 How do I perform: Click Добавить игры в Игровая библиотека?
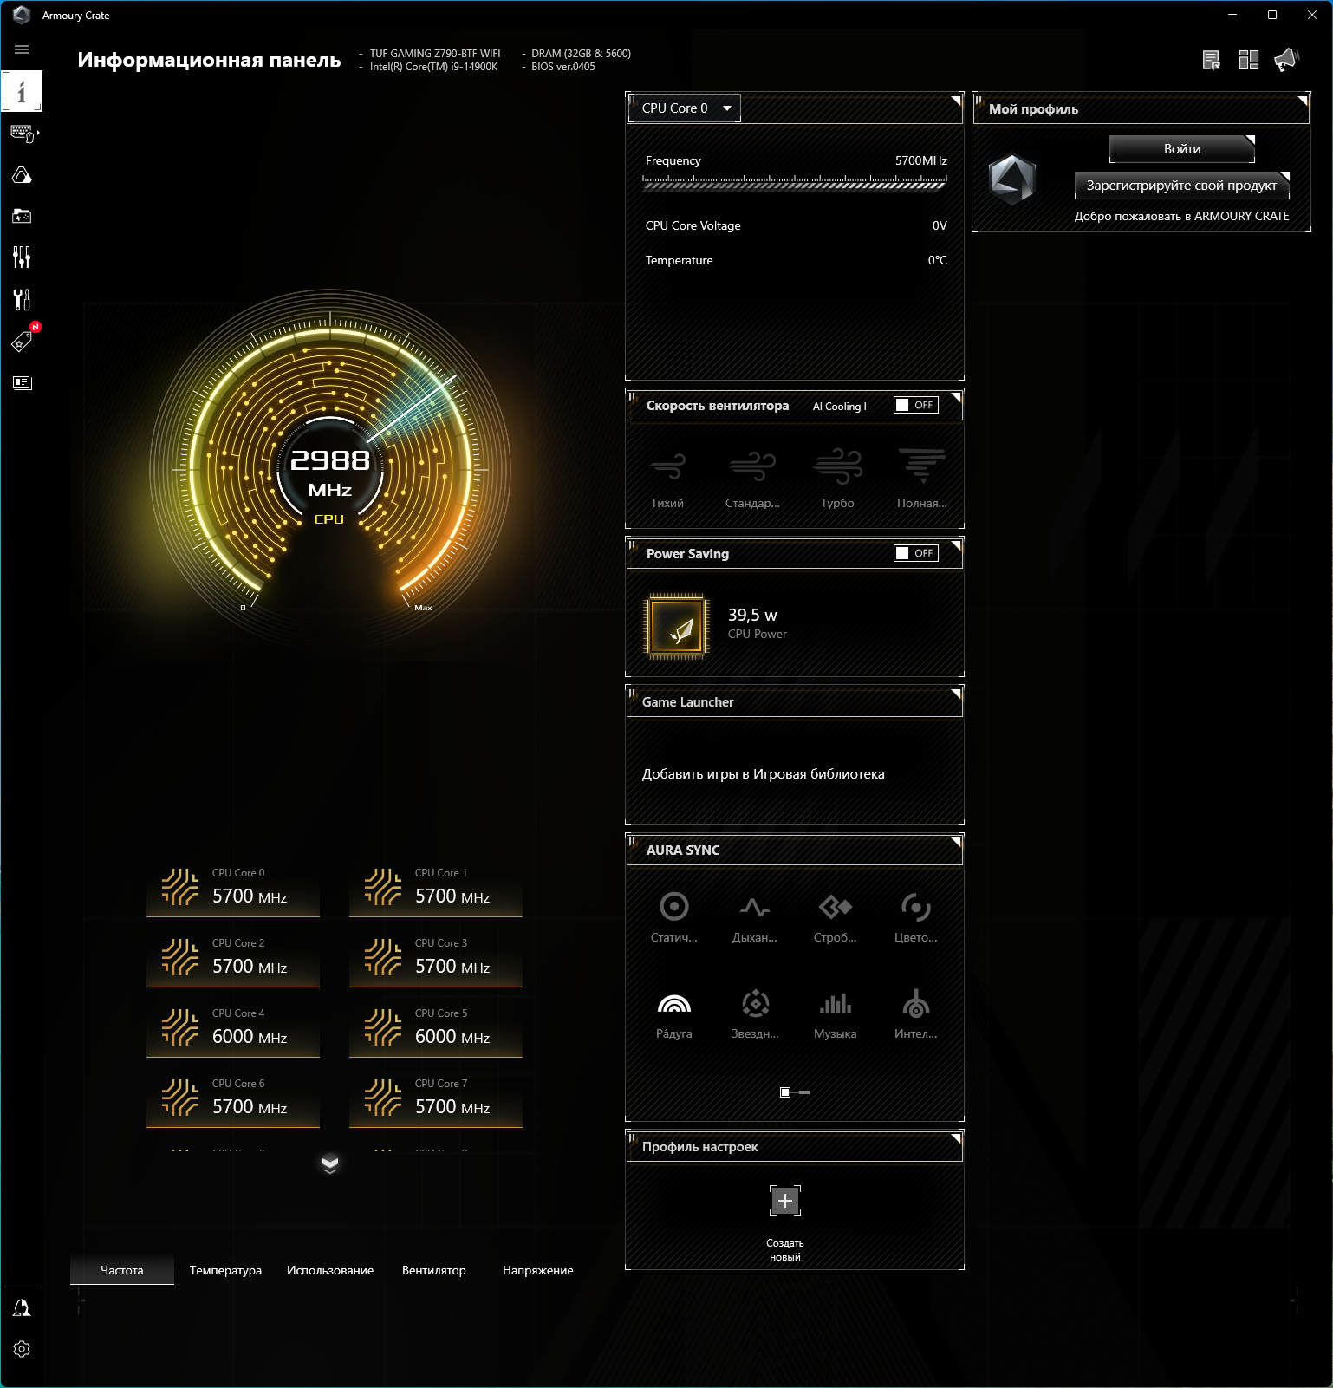pyautogui.click(x=764, y=774)
